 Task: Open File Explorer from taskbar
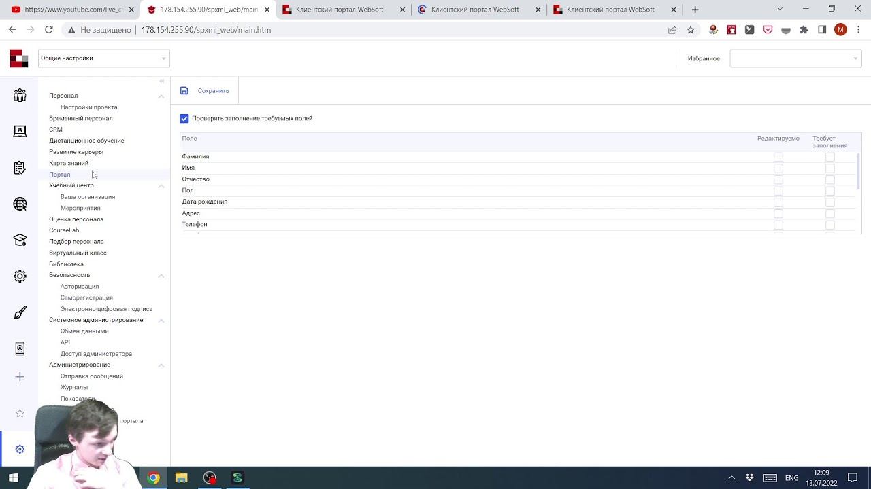(x=181, y=477)
